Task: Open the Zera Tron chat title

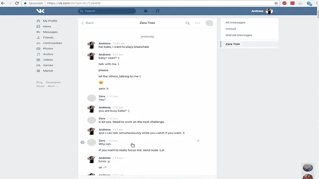Action: 147,23
